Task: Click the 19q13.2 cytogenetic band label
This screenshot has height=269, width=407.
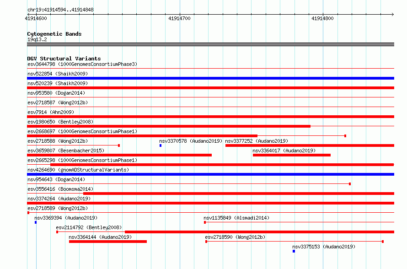Action: click(37, 39)
